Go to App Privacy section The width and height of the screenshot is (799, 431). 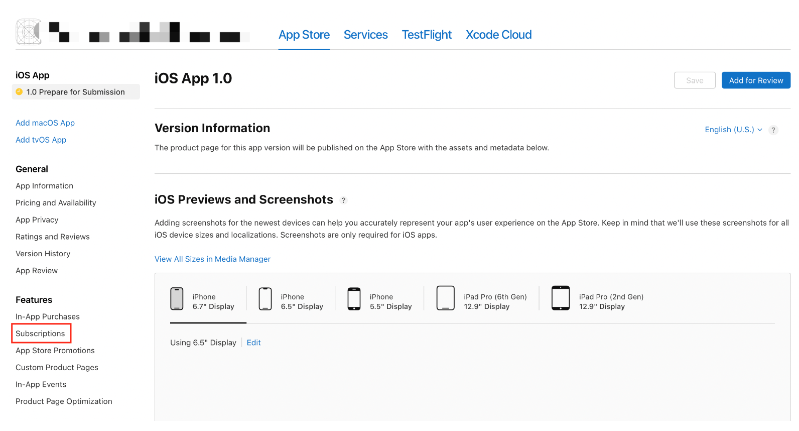[37, 220]
